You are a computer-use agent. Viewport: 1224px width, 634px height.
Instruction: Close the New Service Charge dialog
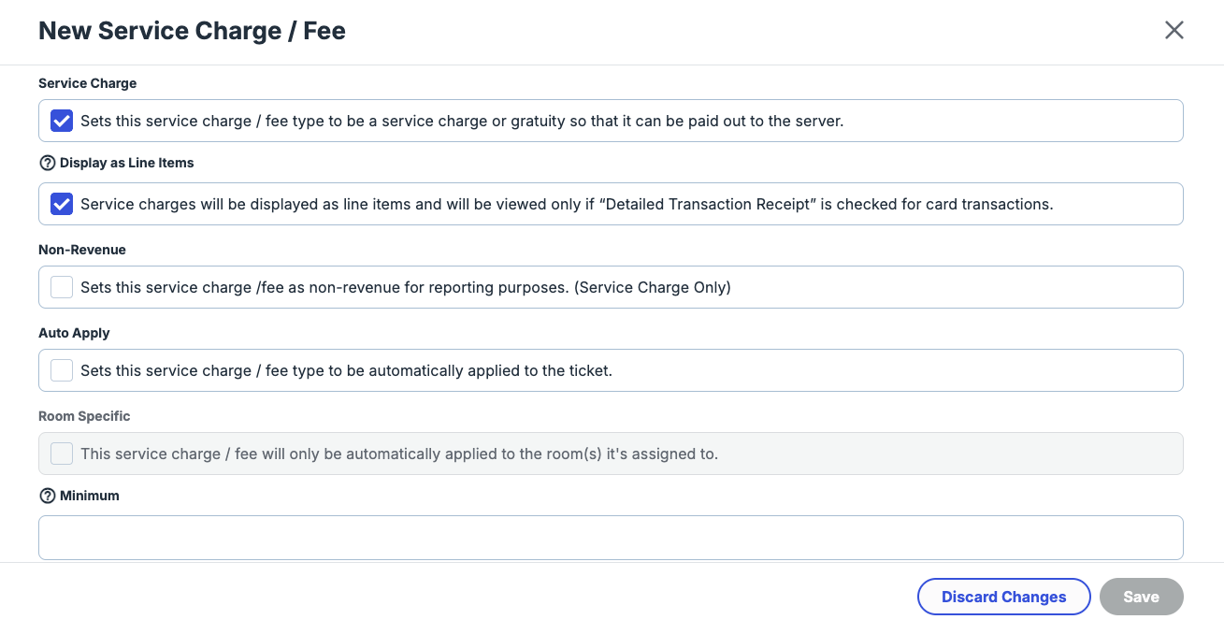(x=1174, y=30)
